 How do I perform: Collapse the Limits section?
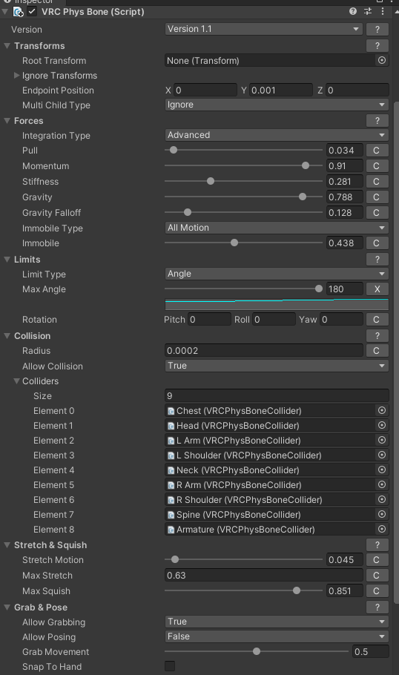tap(7, 259)
